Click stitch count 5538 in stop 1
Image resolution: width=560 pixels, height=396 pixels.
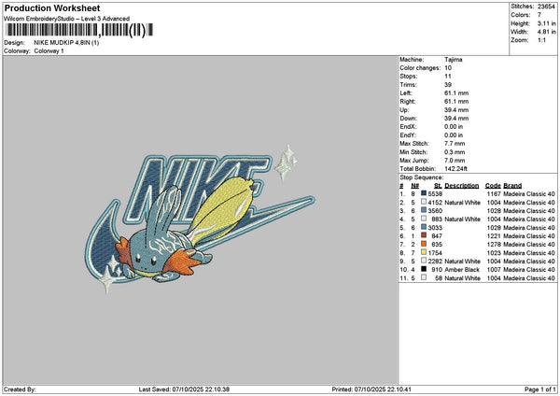(435, 194)
